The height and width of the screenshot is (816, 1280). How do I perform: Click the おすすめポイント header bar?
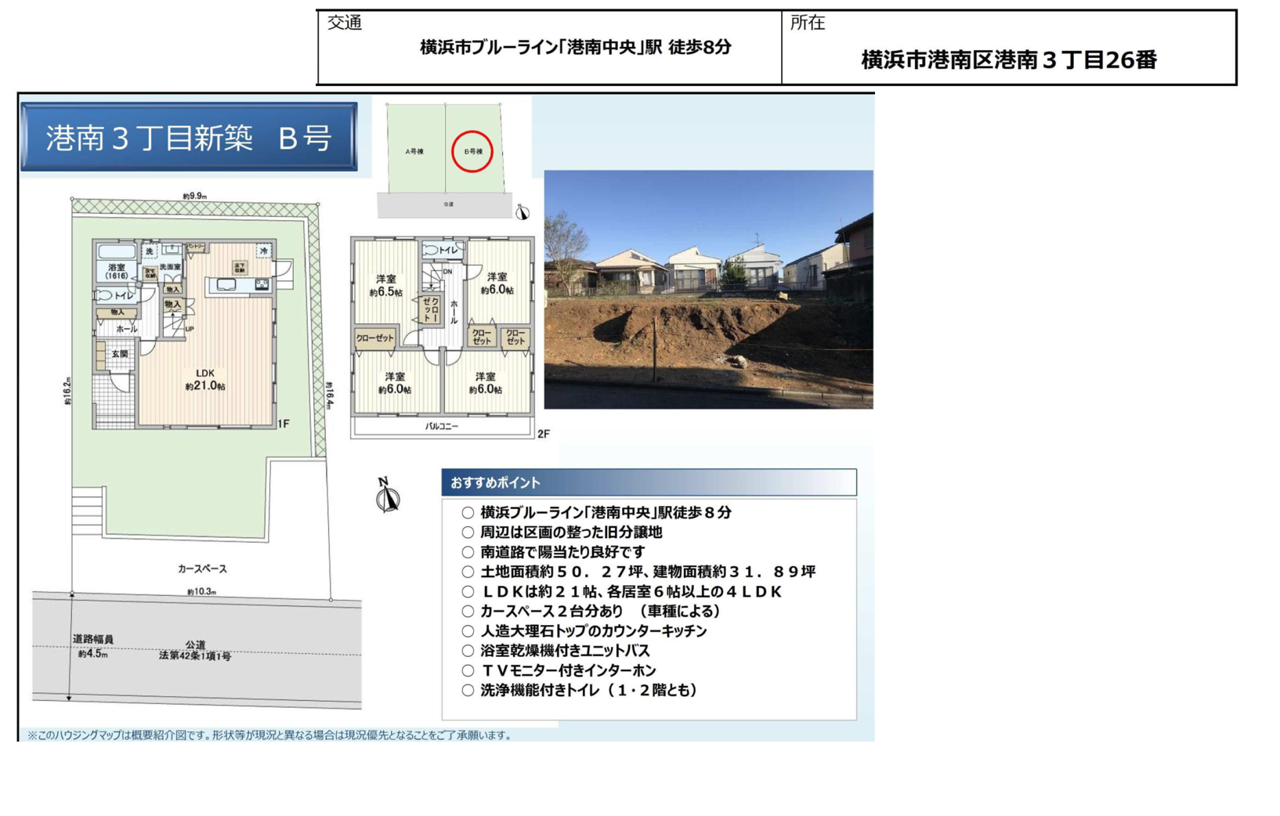(649, 482)
